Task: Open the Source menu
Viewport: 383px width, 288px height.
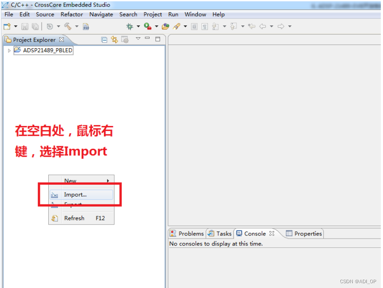Action: point(45,14)
